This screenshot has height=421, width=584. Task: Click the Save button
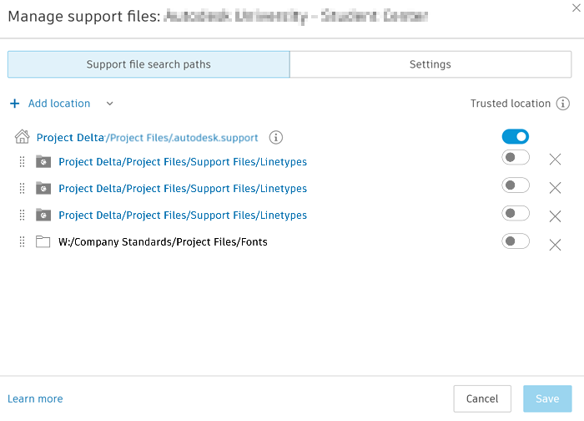pyautogui.click(x=547, y=398)
